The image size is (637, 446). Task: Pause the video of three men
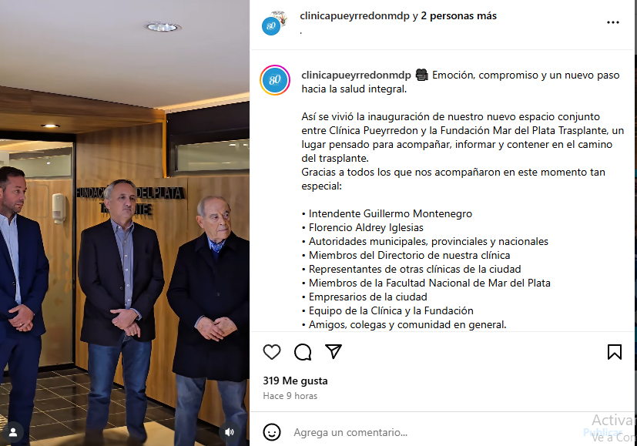coord(125,223)
